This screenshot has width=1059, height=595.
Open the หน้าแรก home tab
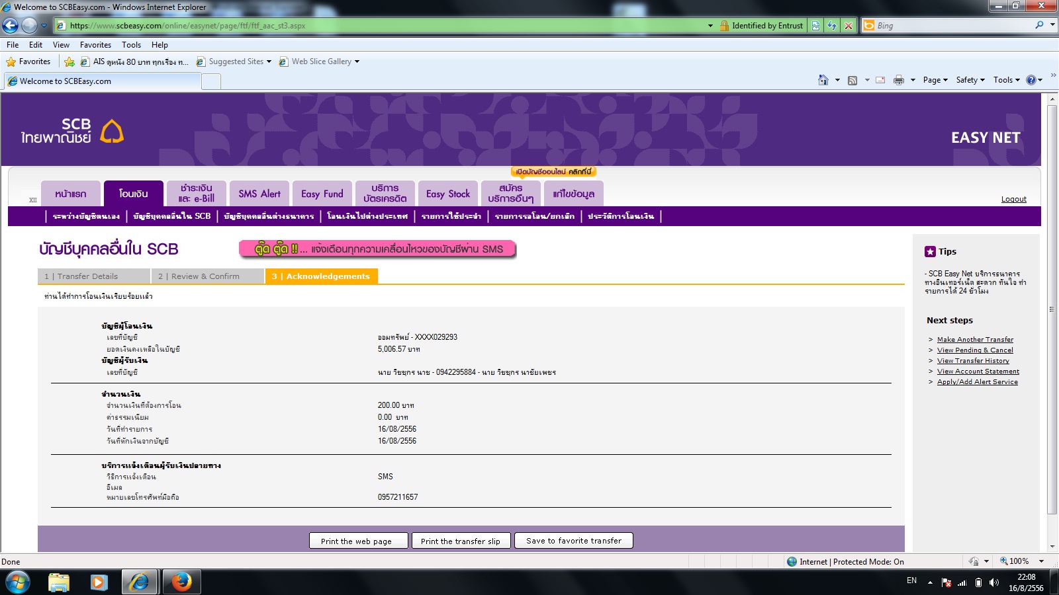(71, 194)
